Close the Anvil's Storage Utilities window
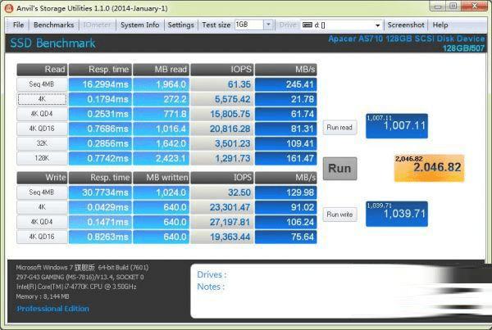The width and height of the screenshot is (492, 330). pos(474,6)
